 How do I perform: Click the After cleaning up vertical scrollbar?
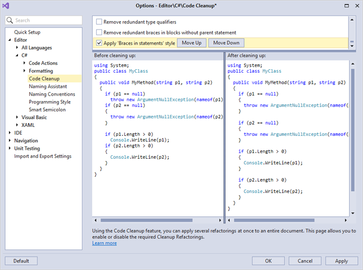tap(352, 129)
